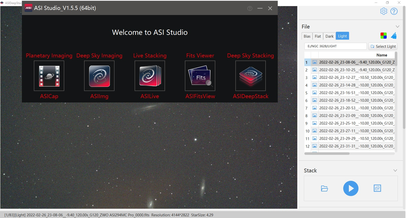Click image icon of file row 1
This screenshot has width=406, height=218.
pos(315,62)
